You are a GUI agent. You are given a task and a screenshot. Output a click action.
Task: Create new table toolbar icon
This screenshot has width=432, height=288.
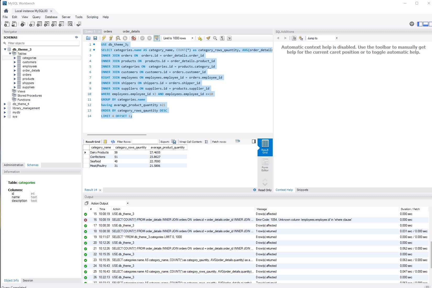pos(39,24)
